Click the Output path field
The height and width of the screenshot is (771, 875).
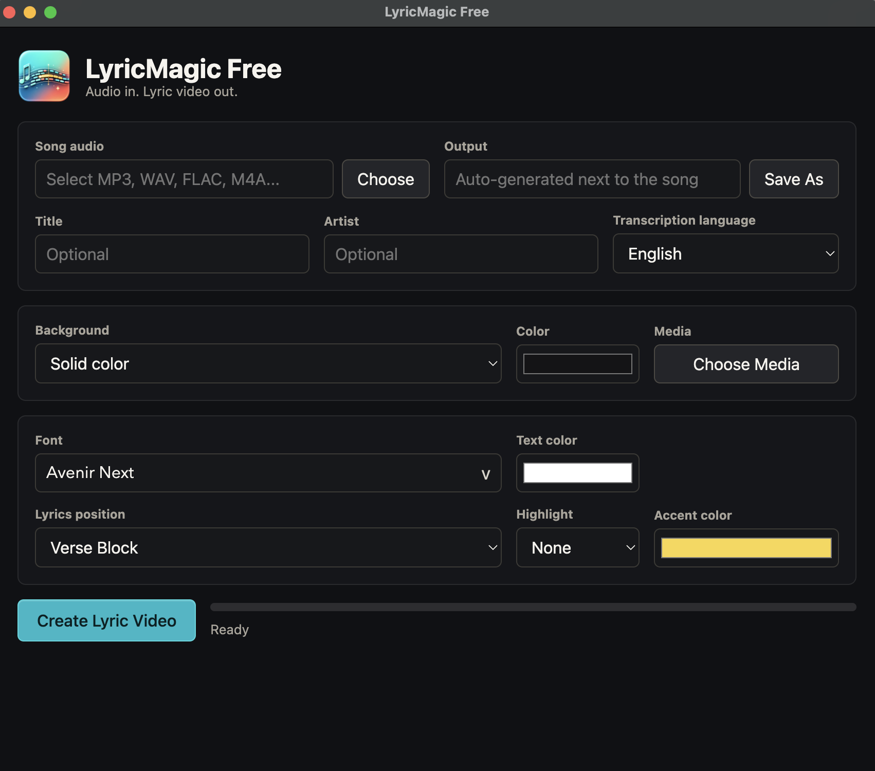(x=592, y=179)
